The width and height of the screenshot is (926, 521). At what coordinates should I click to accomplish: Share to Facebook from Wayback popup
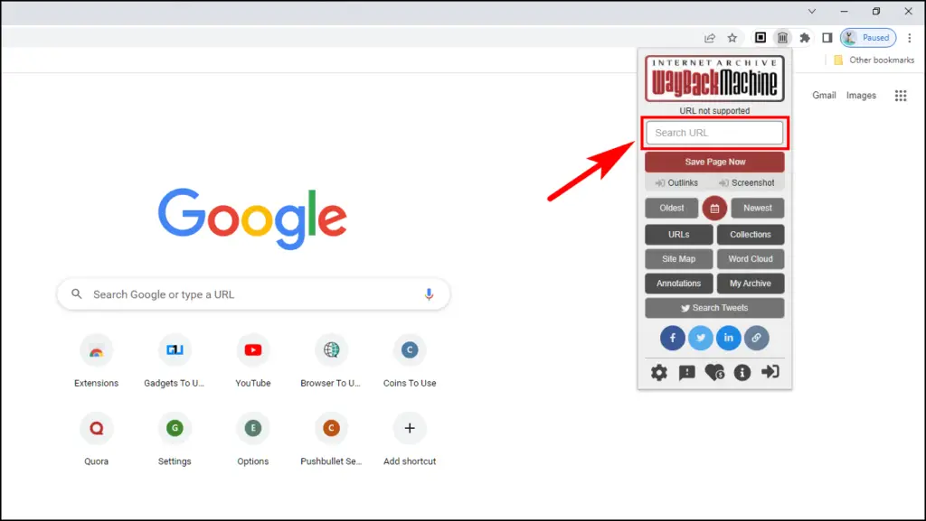pyautogui.click(x=673, y=338)
